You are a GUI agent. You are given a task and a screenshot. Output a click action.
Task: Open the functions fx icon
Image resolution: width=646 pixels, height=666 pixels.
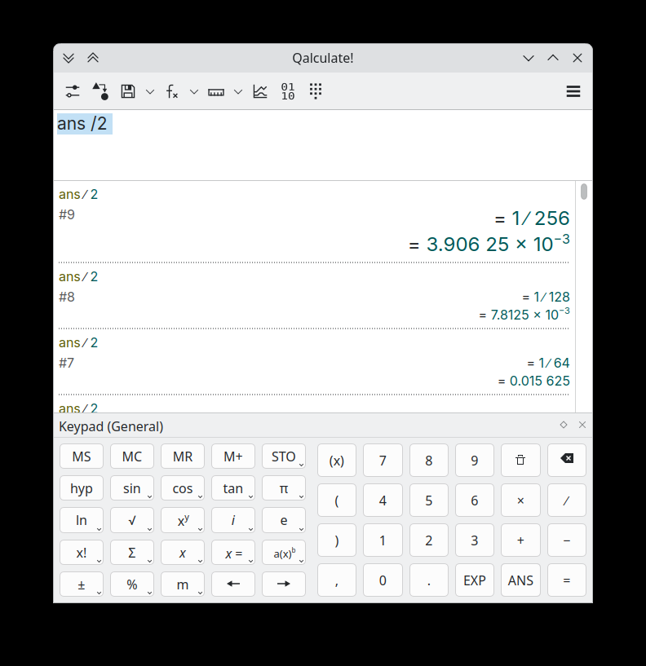172,91
